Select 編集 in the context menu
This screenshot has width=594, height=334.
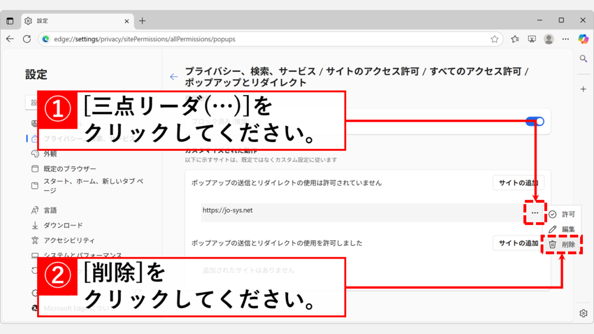point(563,230)
